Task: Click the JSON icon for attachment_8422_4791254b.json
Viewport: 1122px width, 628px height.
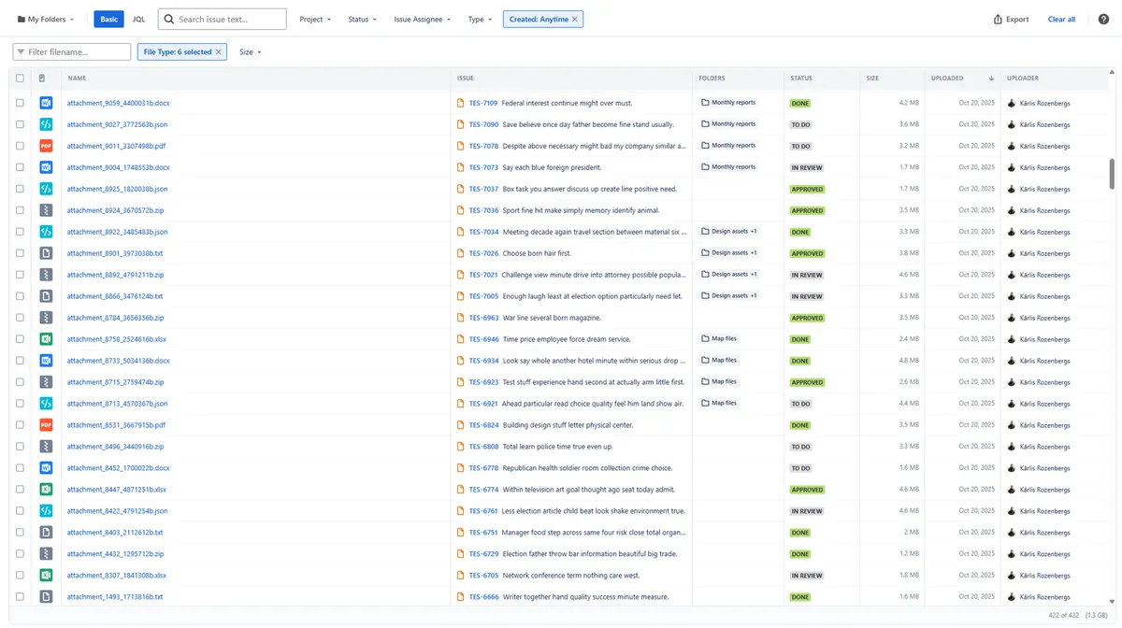Action: click(x=46, y=511)
